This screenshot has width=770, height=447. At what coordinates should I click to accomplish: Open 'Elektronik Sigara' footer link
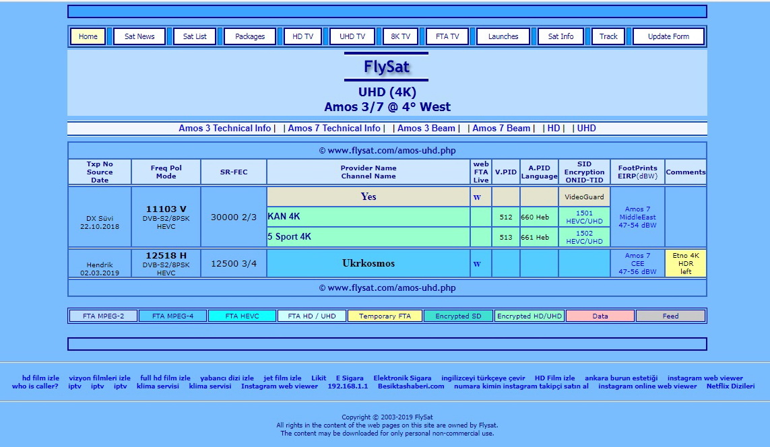coord(402,378)
